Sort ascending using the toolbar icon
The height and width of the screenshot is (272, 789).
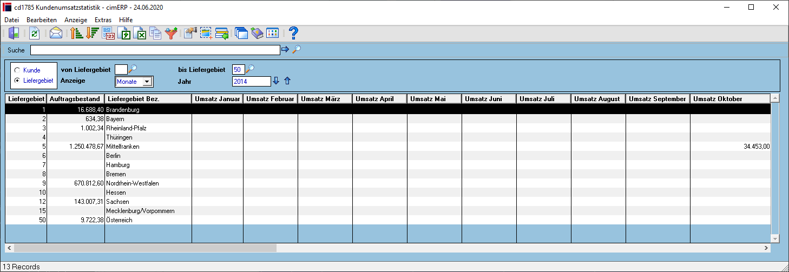click(x=77, y=34)
